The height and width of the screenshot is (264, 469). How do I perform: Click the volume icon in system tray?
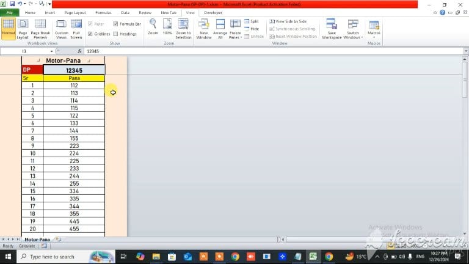(x=402, y=257)
